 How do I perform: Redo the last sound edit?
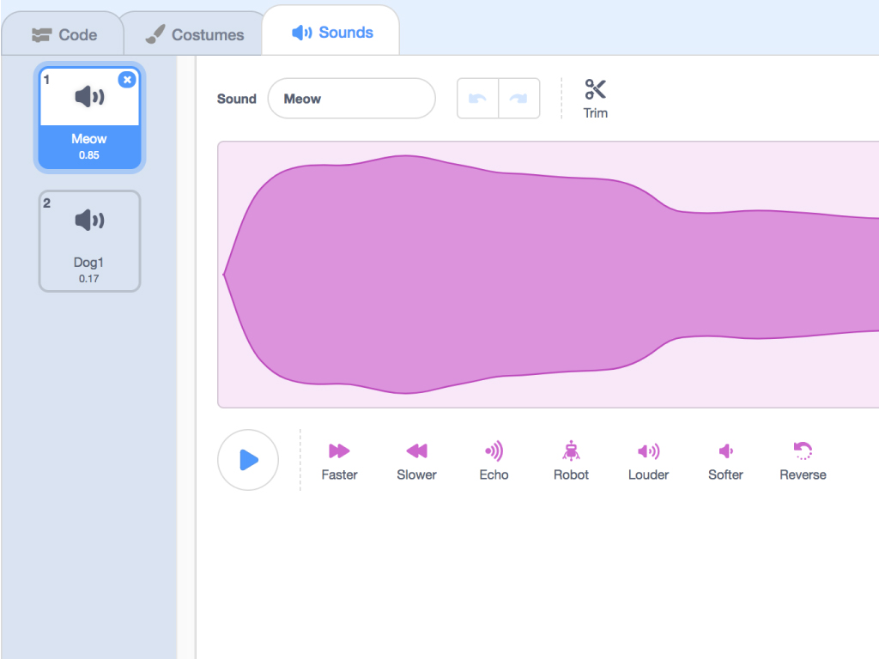(519, 99)
